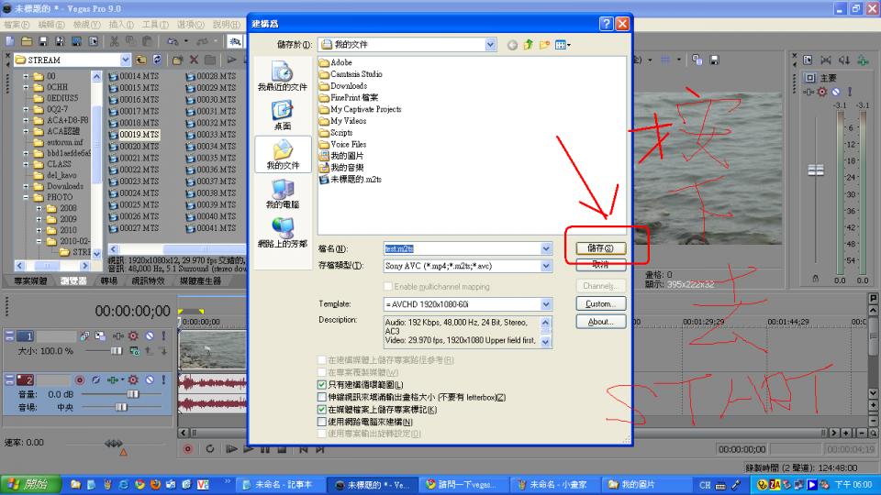
Task: Mute audio track 2
Action: coord(150,379)
